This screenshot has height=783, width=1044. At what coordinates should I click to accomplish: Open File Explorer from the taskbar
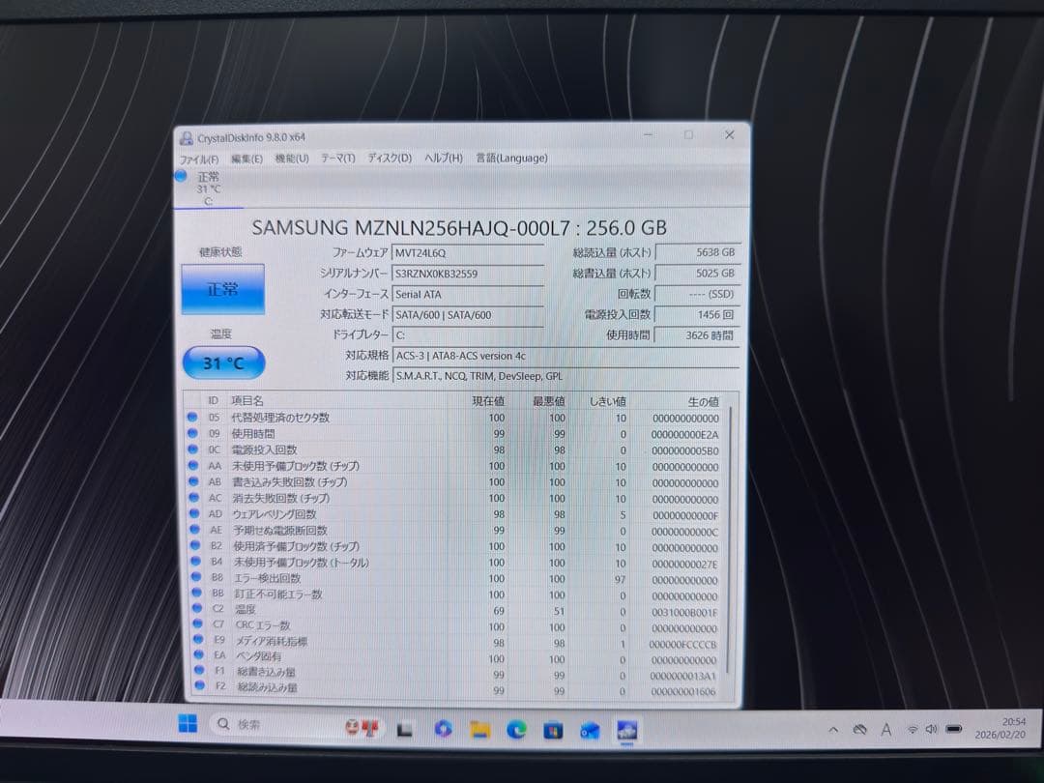(x=480, y=732)
